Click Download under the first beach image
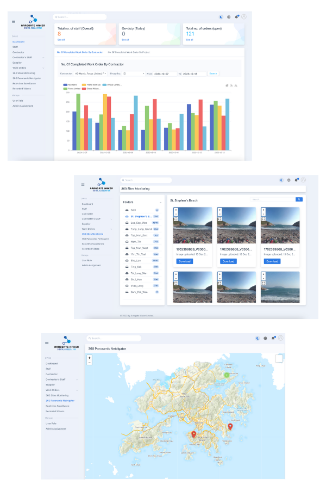 click(x=185, y=261)
